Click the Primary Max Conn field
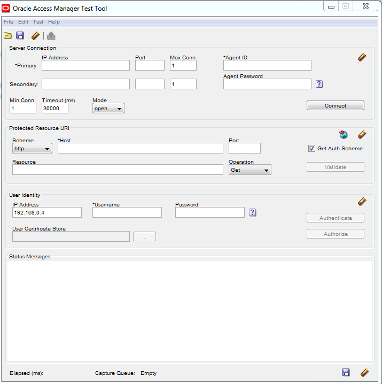This screenshot has height=384, width=382. [183, 65]
